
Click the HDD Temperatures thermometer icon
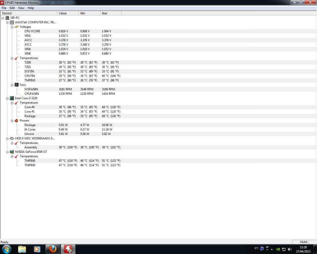pos(17,143)
